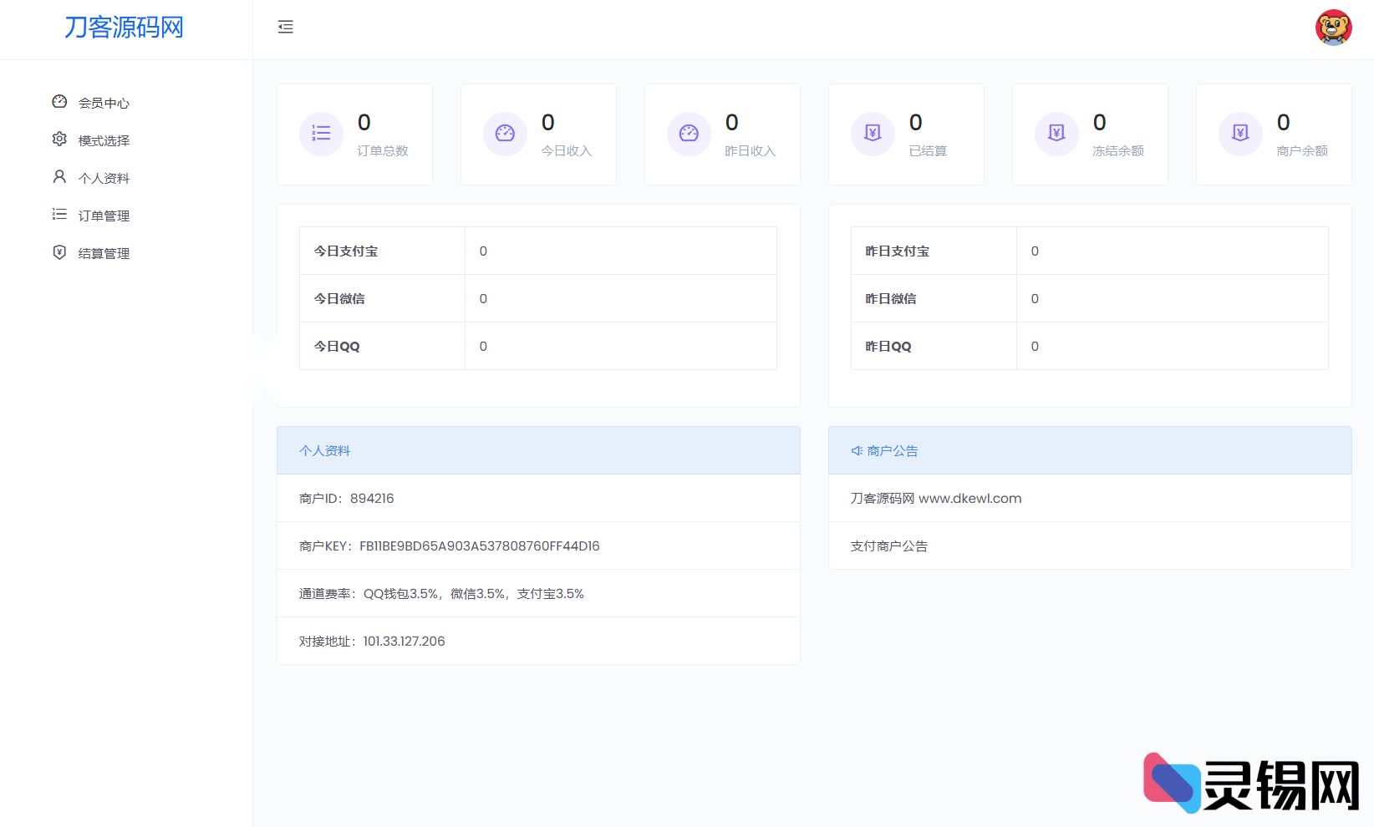Click the 刀客源码网 logo
1374x827 pixels.
125,28
